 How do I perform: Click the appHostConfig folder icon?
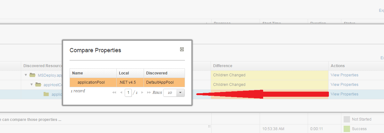[38, 85]
